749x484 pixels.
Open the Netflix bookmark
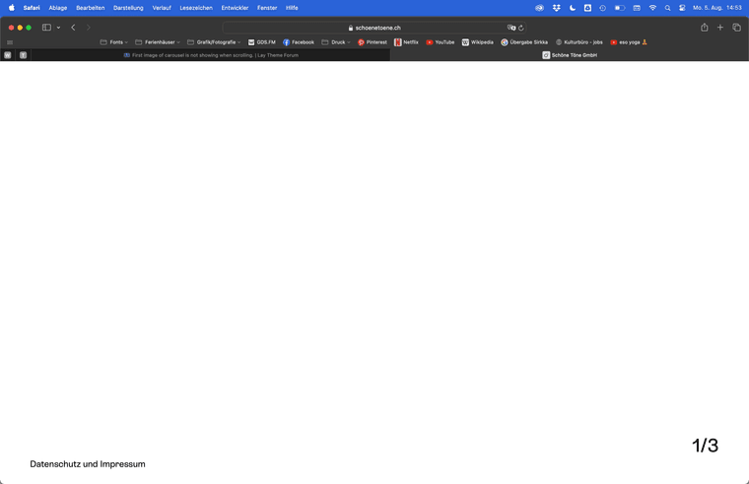coord(406,42)
